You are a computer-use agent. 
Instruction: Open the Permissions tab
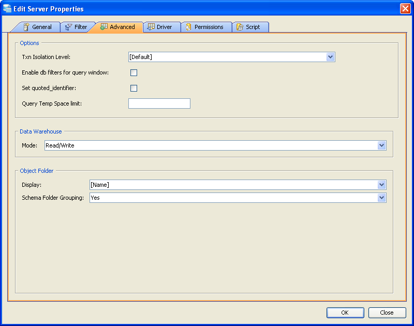click(x=206, y=27)
